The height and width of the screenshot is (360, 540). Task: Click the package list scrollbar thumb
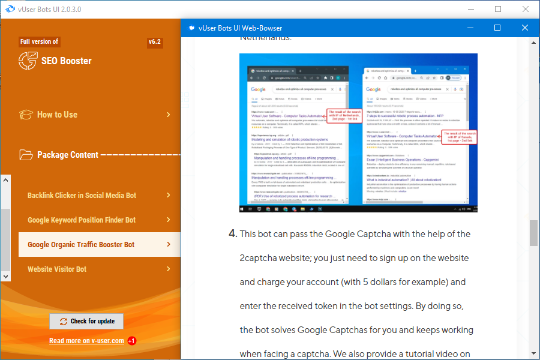[x=5, y=240]
